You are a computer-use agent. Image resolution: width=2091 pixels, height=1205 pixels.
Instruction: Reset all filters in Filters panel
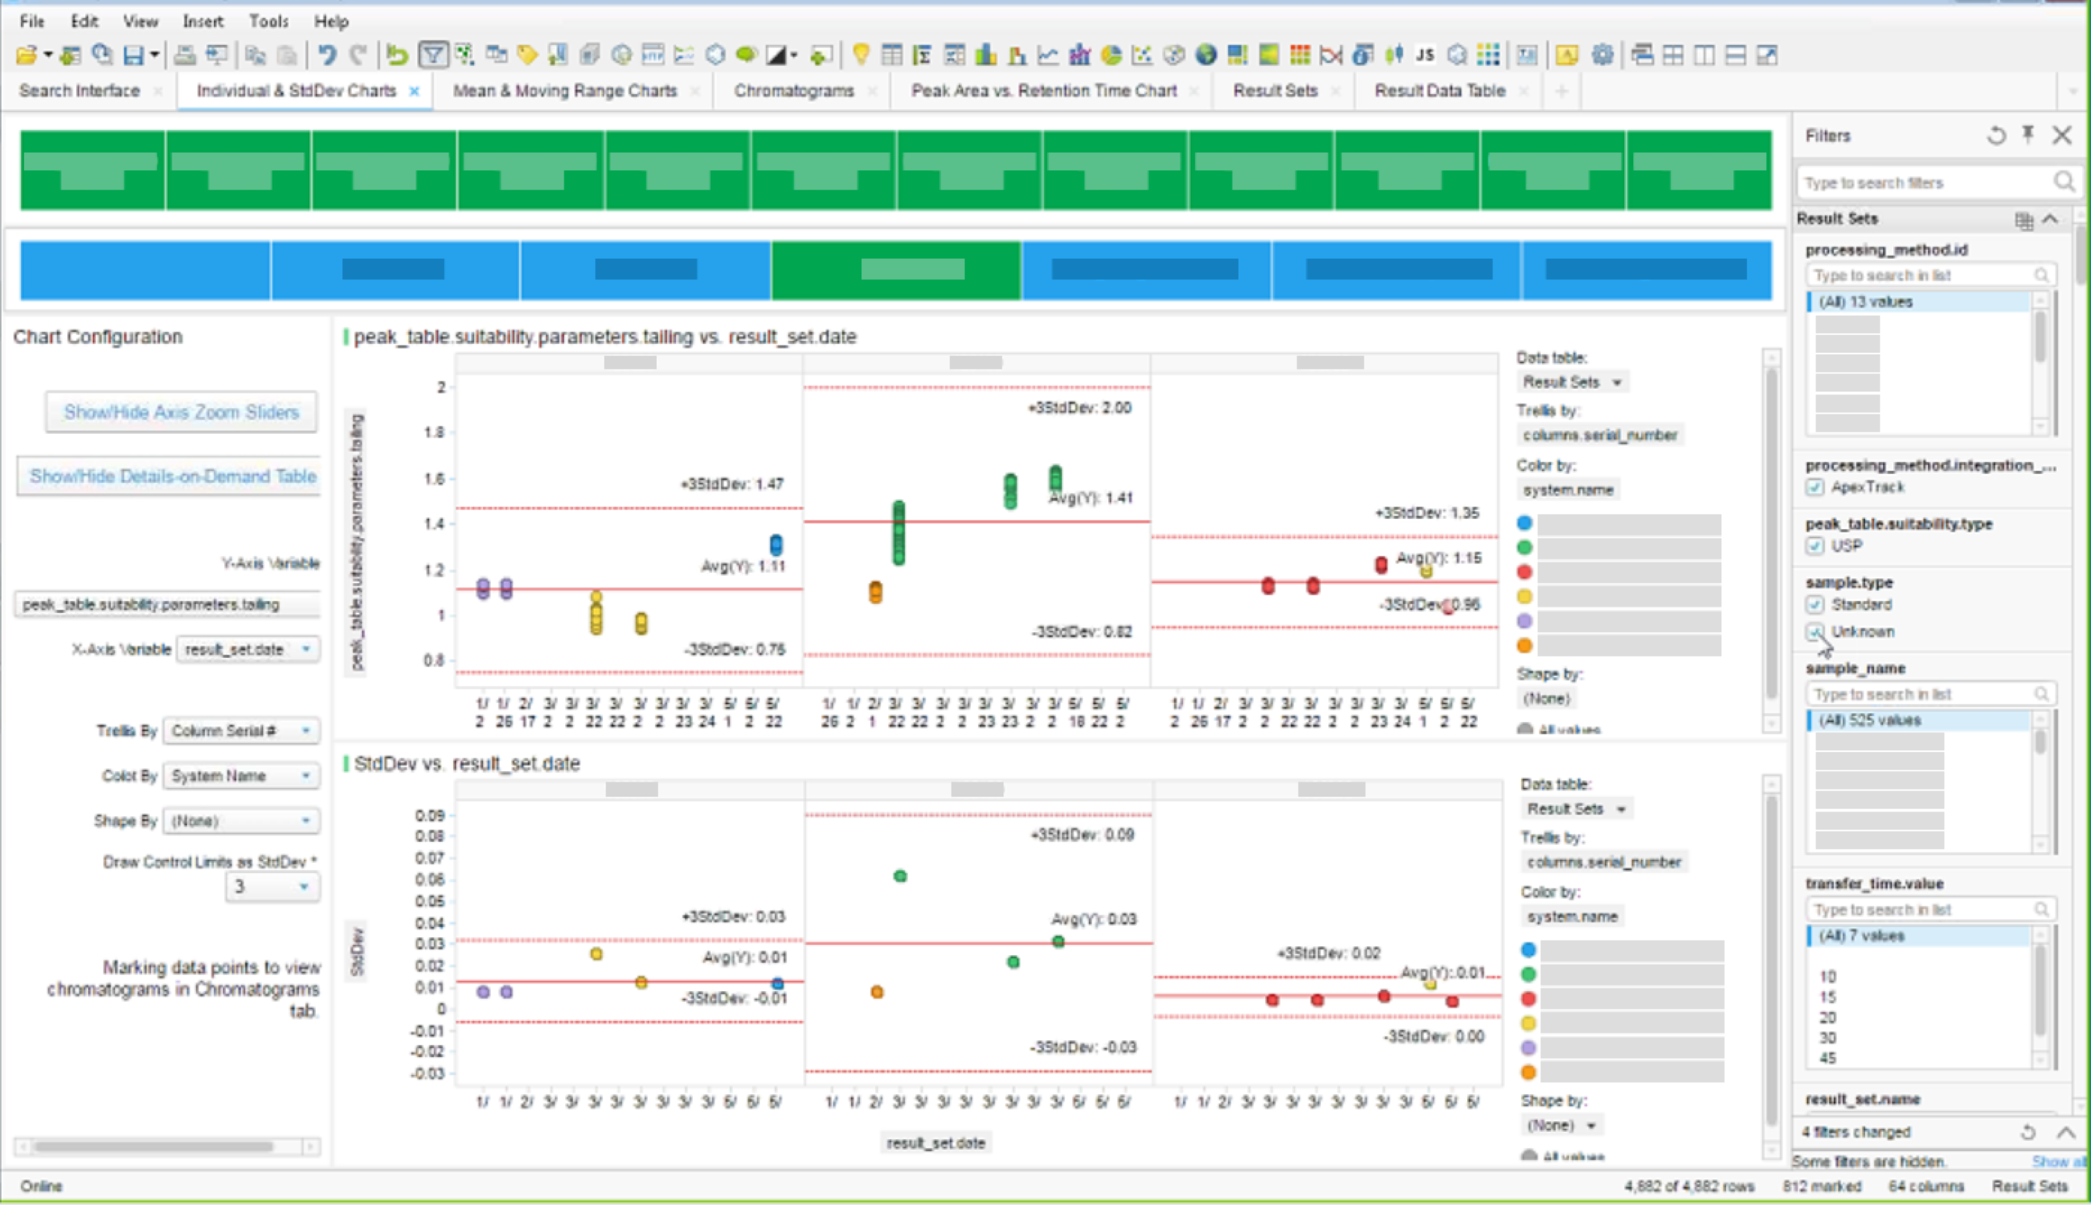pyautogui.click(x=1996, y=136)
